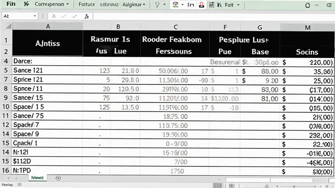Select row 5 header
Viewport: 335px width, 188px height.
(x=6, y=70)
